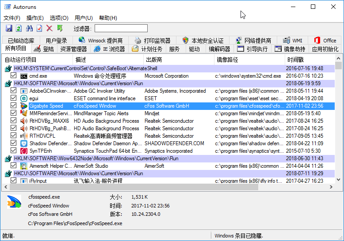This screenshot has width=344, height=241.
Task: Switch to the Office tab
Action: pyautogui.click(x=325, y=41)
